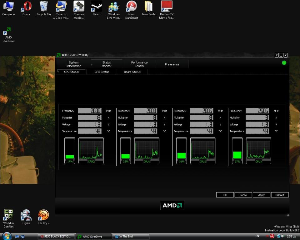
Task: Click the Show Desktop quick launch icon
Action: (x=17, y=237)
